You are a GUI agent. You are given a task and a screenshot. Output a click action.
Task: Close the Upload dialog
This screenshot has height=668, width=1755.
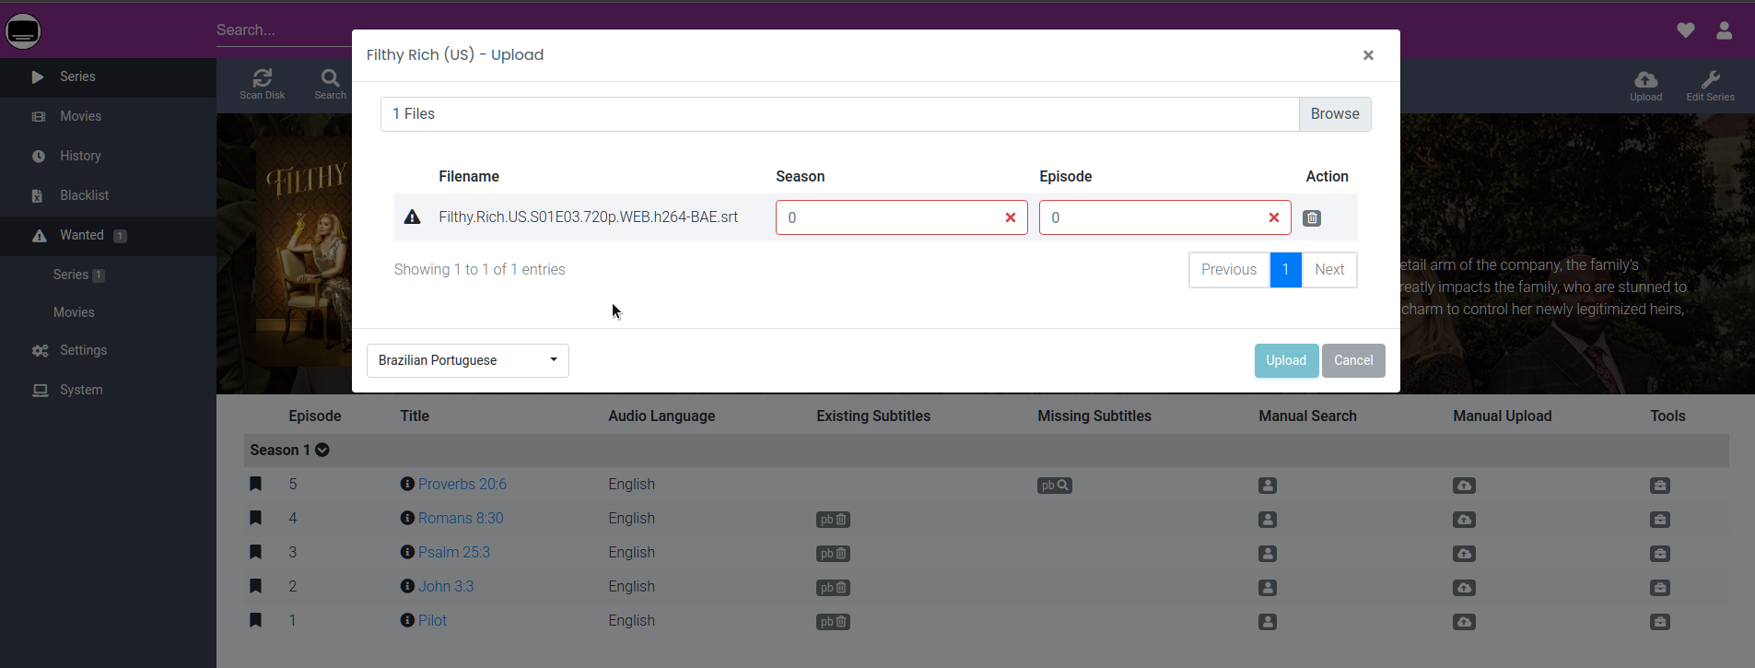[x=1368, y=55]
